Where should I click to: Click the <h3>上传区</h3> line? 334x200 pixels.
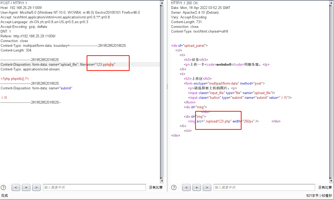point(198,79)
